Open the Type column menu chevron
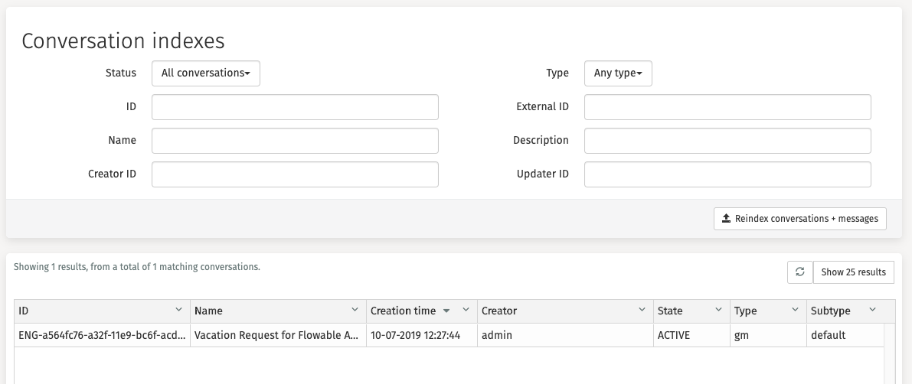 click(x=795, y=311)
